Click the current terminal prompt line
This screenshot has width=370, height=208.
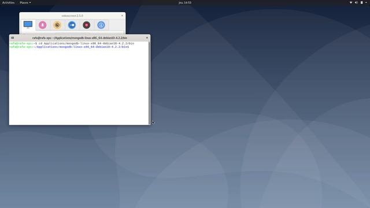[x=69, y=47]
